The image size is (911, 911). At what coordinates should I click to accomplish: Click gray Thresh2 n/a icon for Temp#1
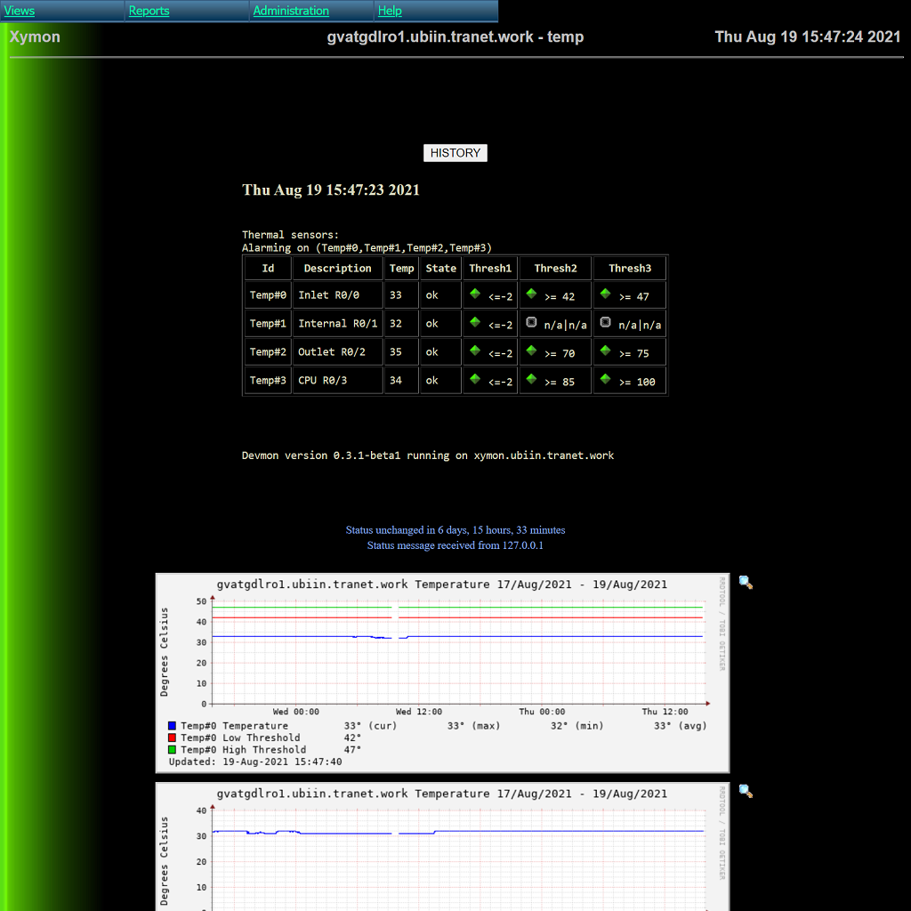pyautogui.click(x=531, y=322)
